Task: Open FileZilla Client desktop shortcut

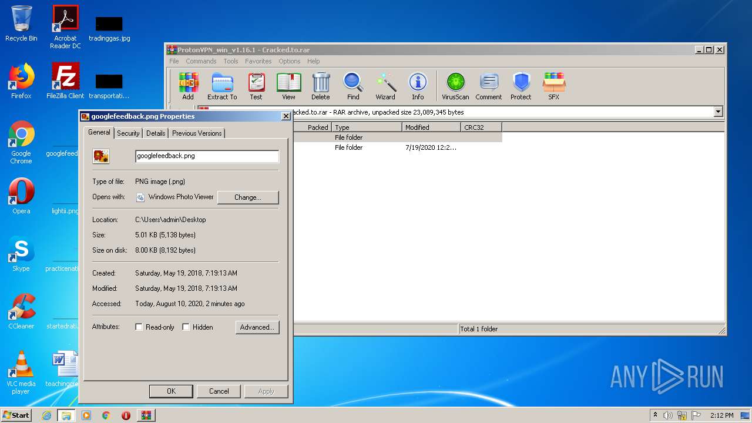Action: 65,81
